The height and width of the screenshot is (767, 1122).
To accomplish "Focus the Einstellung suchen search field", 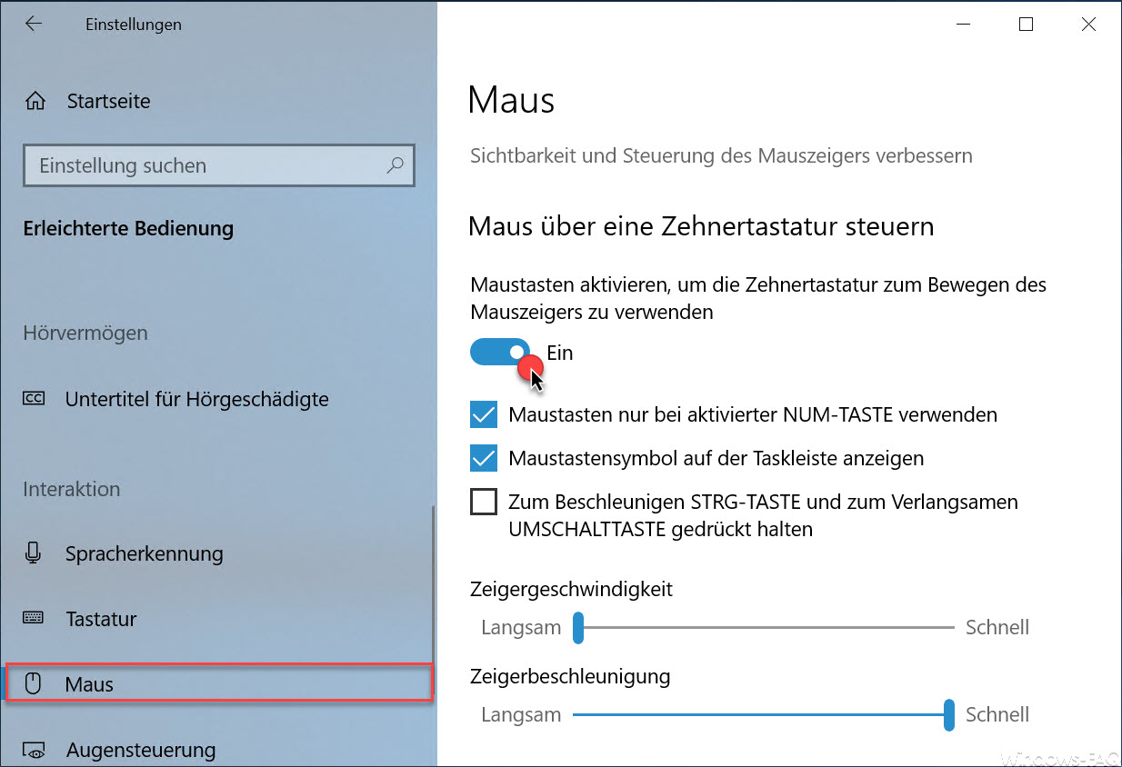I will tap(218, 165).
